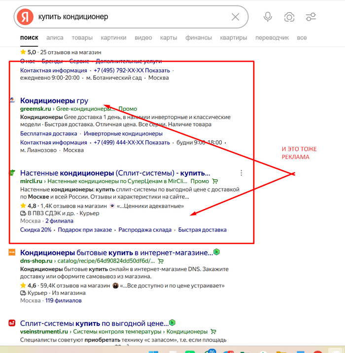Click into the search input field
Screen dimensions: 345x353
coord(128,17)
